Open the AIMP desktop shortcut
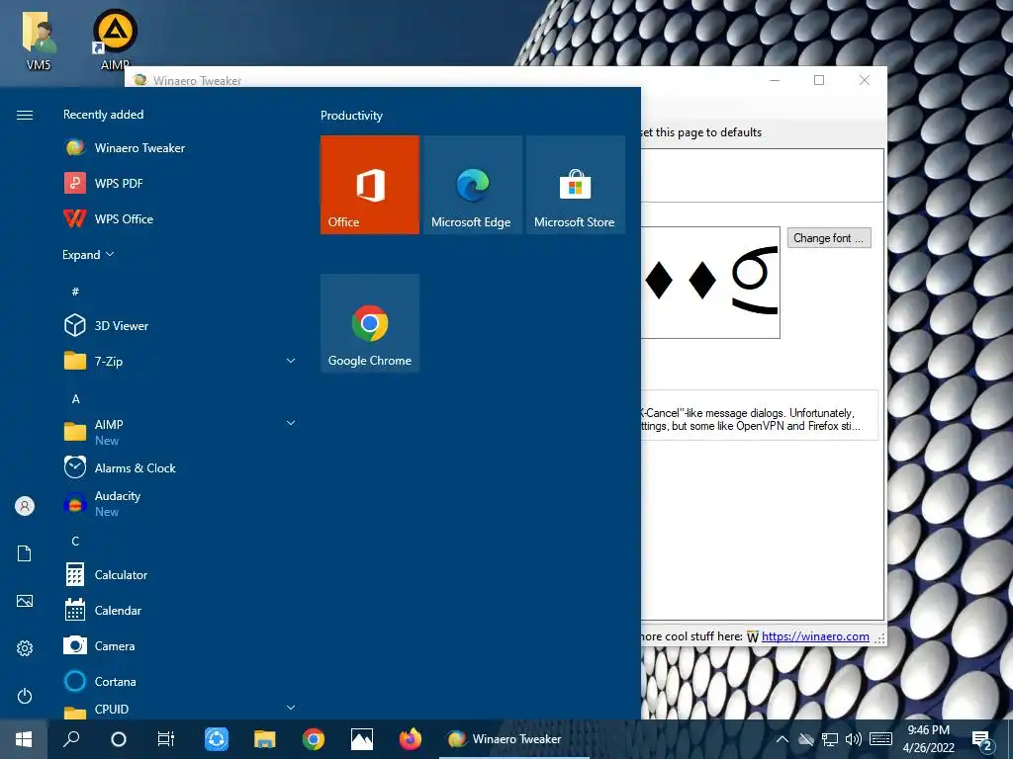The image size is (1013, 759). (115, 39)
